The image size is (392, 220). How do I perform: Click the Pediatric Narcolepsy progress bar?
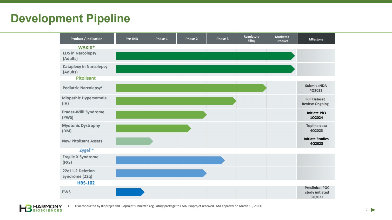(x=191, y=88)
